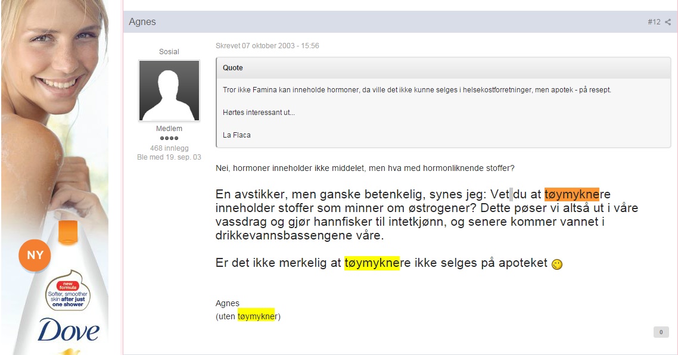Click the orange NY badge in the ad

35,255
